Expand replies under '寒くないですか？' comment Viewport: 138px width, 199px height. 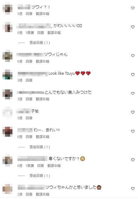40,176
